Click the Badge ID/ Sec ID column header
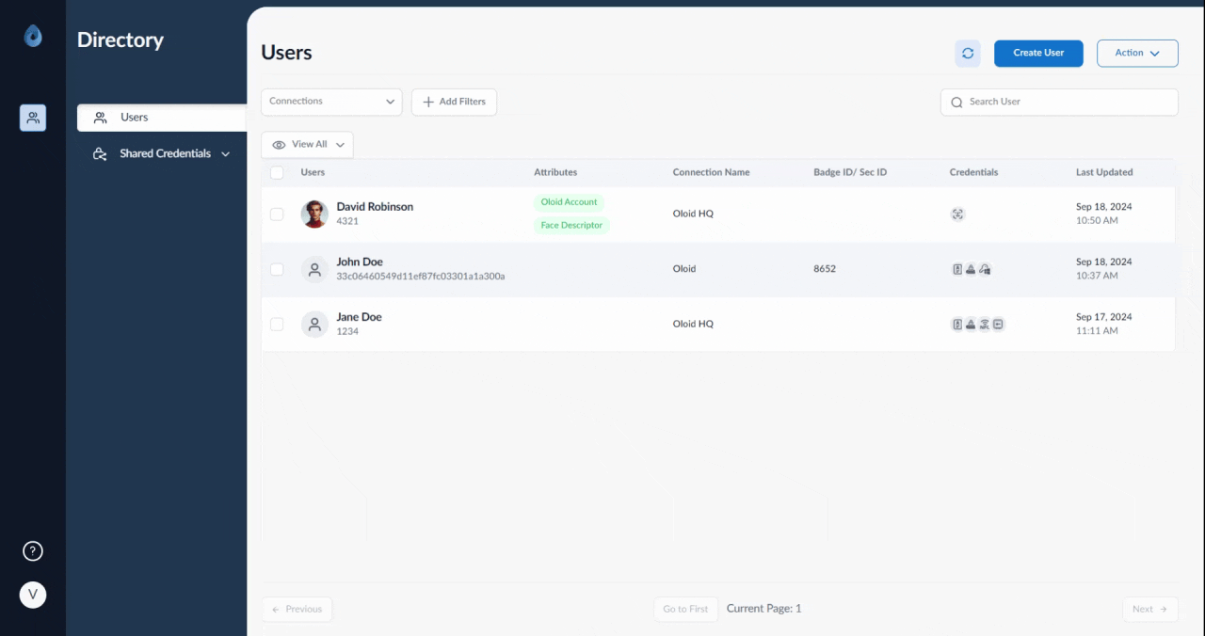This screenshot has width=1205, height=636. click(x=850, y=172)
